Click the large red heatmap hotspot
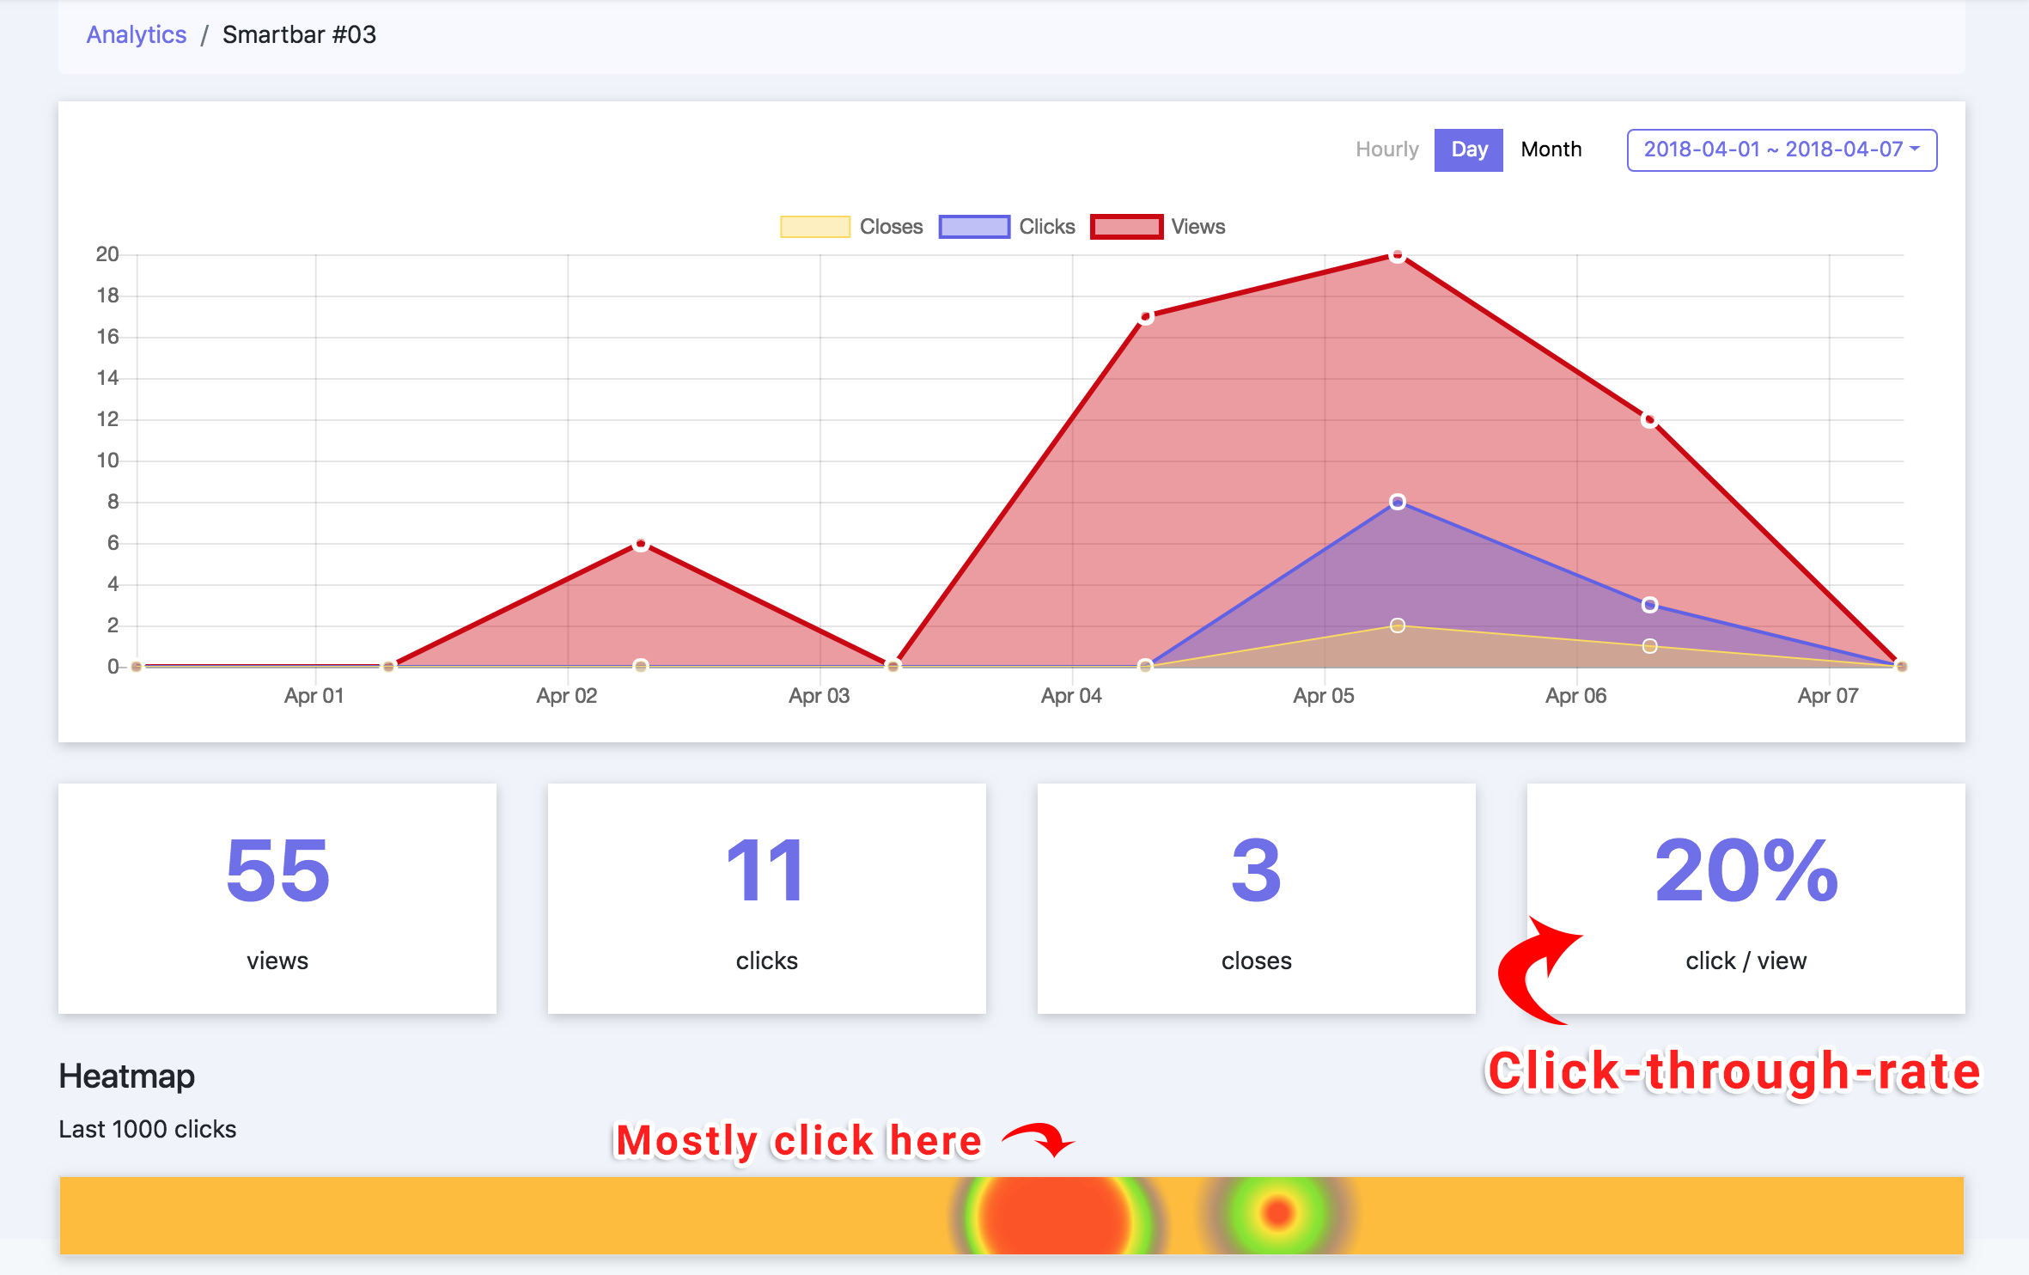Screen dimensions: 2029x1275 click(1055, 1216)
